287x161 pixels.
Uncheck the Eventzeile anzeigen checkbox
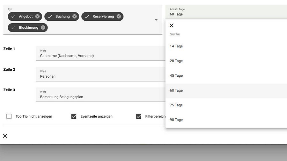[74, 116]
